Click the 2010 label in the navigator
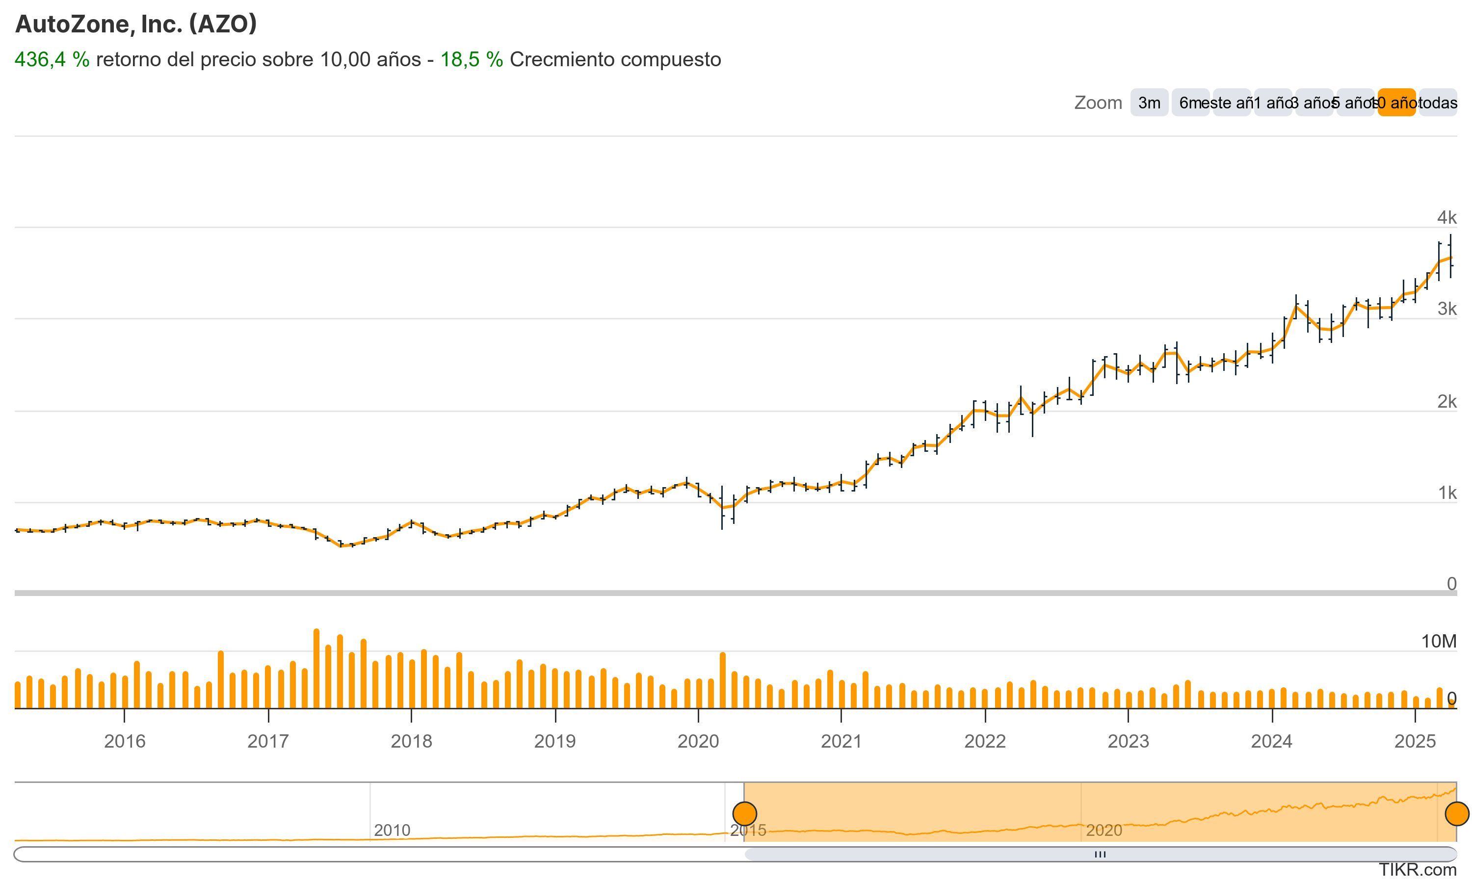This screenshot has width=1472, height=883. 392,830
